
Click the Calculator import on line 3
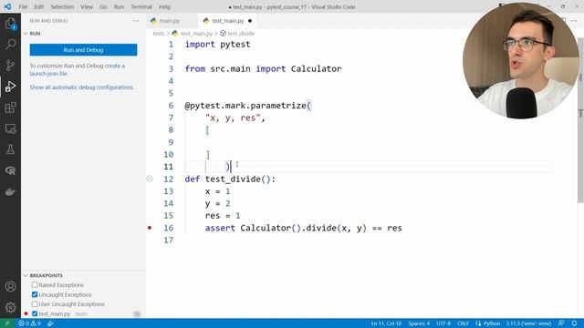click(x=316, y=69)
